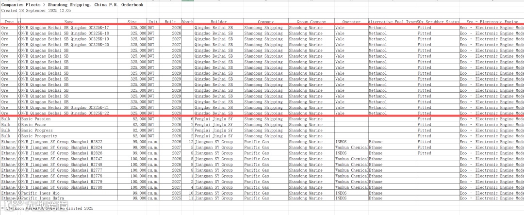Click 'Jiangnan SY Group' builder in H2779 row
The image size is (524, 215).
coord(218,182)
